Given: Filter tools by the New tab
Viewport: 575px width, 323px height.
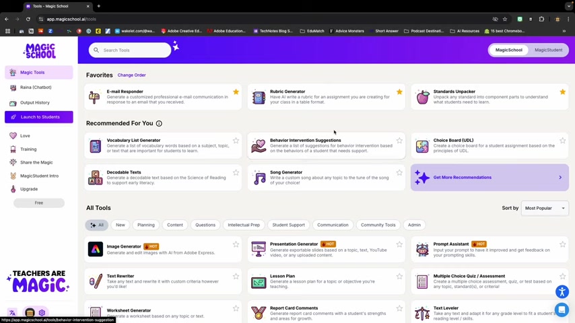Looking at the screenshot, I should coord(121,225).
